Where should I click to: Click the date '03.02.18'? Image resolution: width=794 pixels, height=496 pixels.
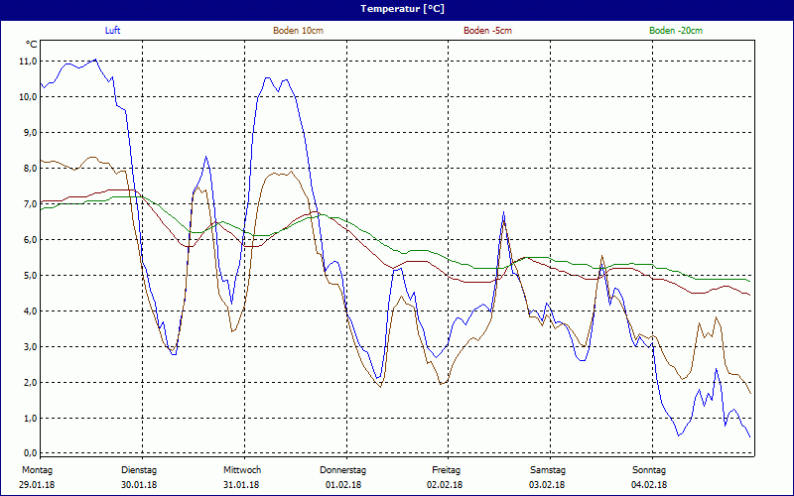coord(547,485)
